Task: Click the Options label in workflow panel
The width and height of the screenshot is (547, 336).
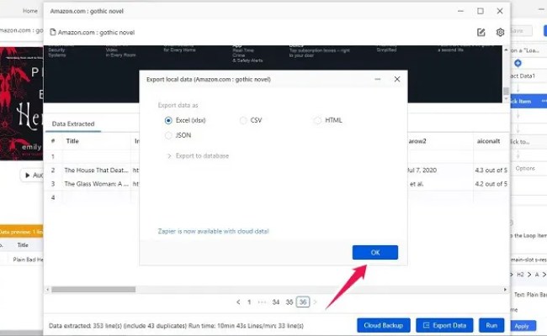Action: (x=525, y=168)
